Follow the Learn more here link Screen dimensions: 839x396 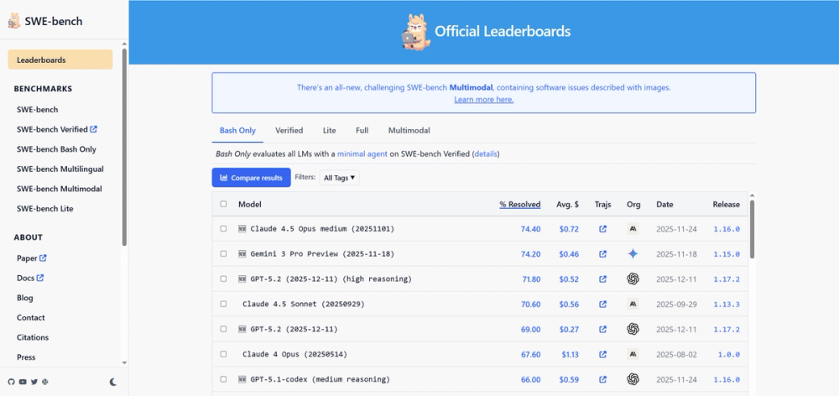(484, 100)
